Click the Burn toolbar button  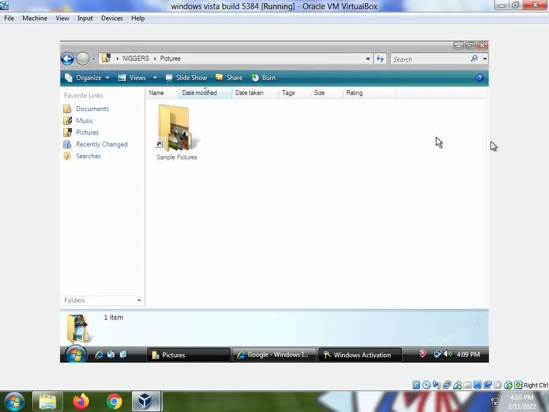tap(264, 78)
